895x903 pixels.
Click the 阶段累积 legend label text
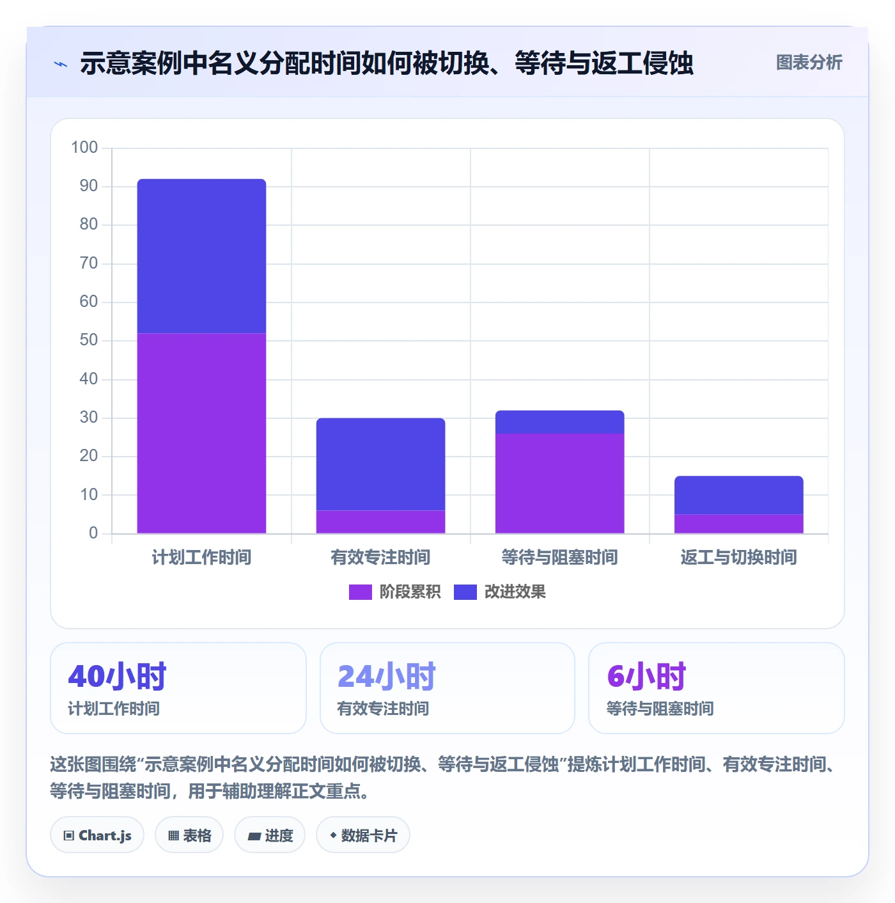point(410,592)
